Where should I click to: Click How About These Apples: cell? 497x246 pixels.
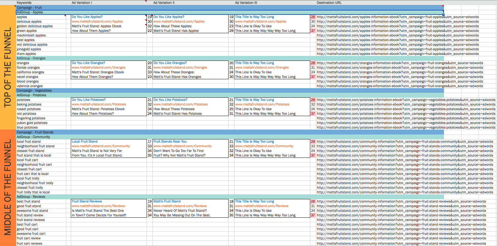[190, 26]
